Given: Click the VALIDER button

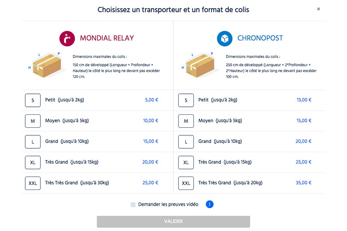Looking at the screenshot, I should coord(173,222).
